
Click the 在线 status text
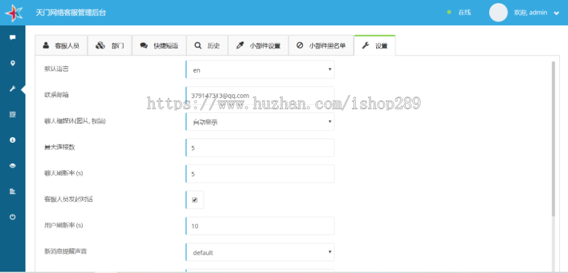464,13
